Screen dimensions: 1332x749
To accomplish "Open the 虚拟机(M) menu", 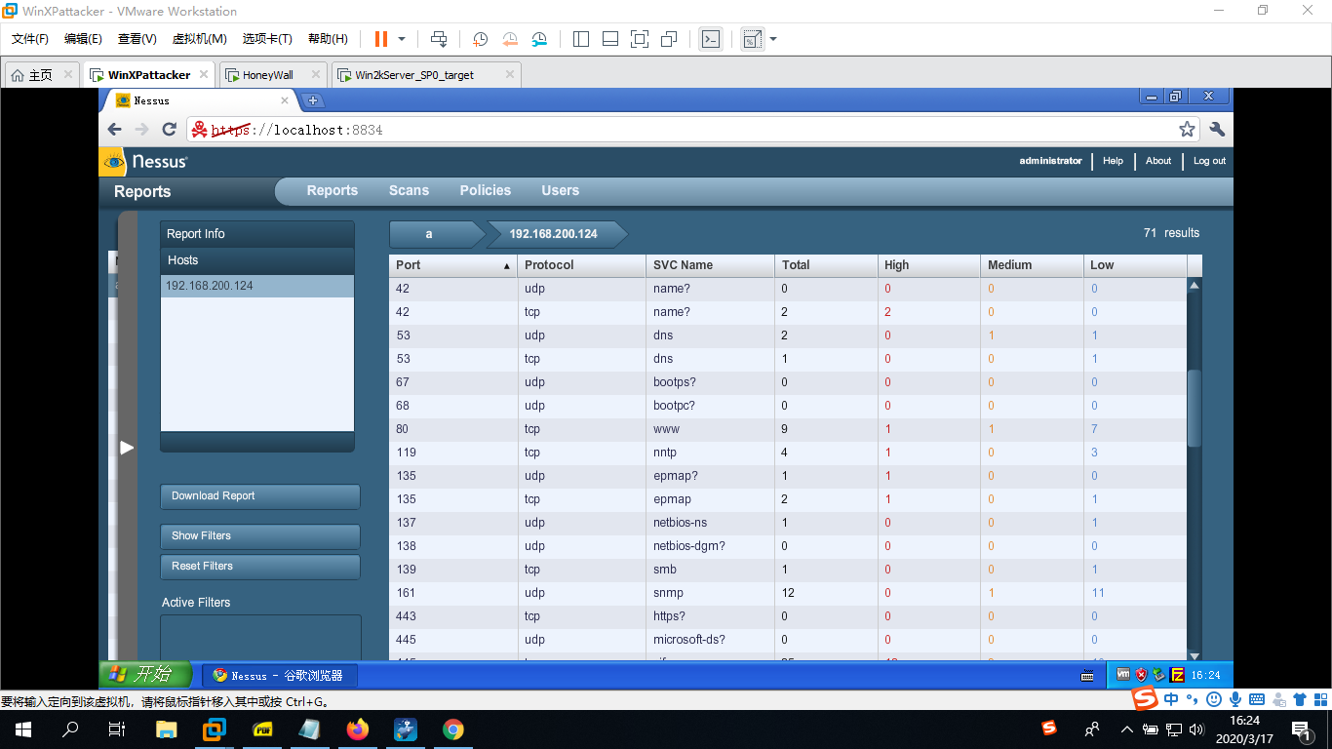I will point(199,39).
